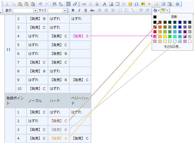Click the ノーマル header cell
The image size is (194, 143).
pos(37,101)
